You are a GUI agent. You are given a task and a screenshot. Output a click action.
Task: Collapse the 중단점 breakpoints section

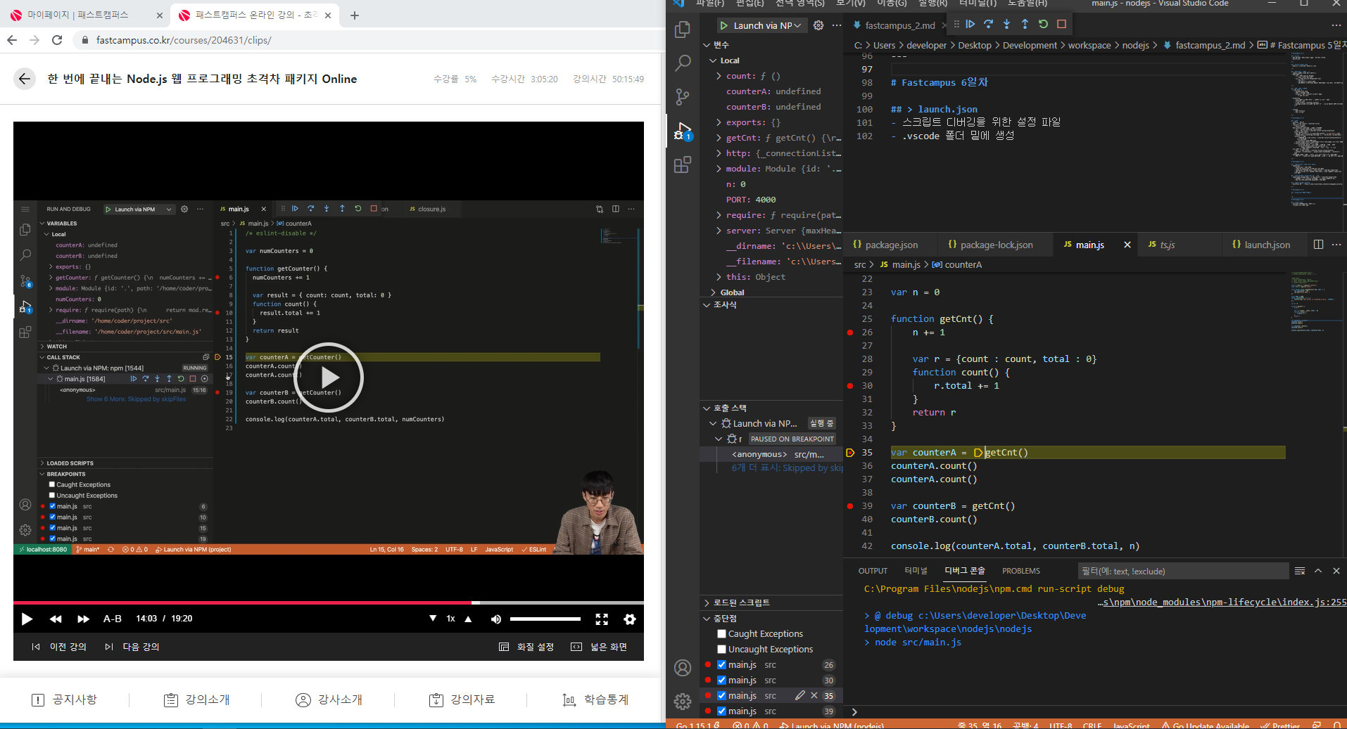(771, 618)
